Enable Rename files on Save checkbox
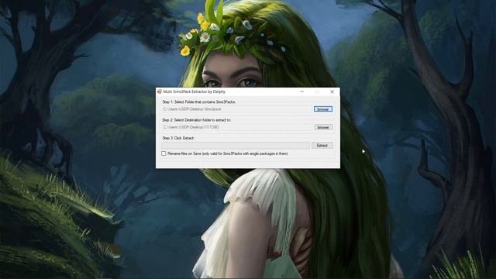The height and width of the screenshot is (279, 496). pos(164,153)
